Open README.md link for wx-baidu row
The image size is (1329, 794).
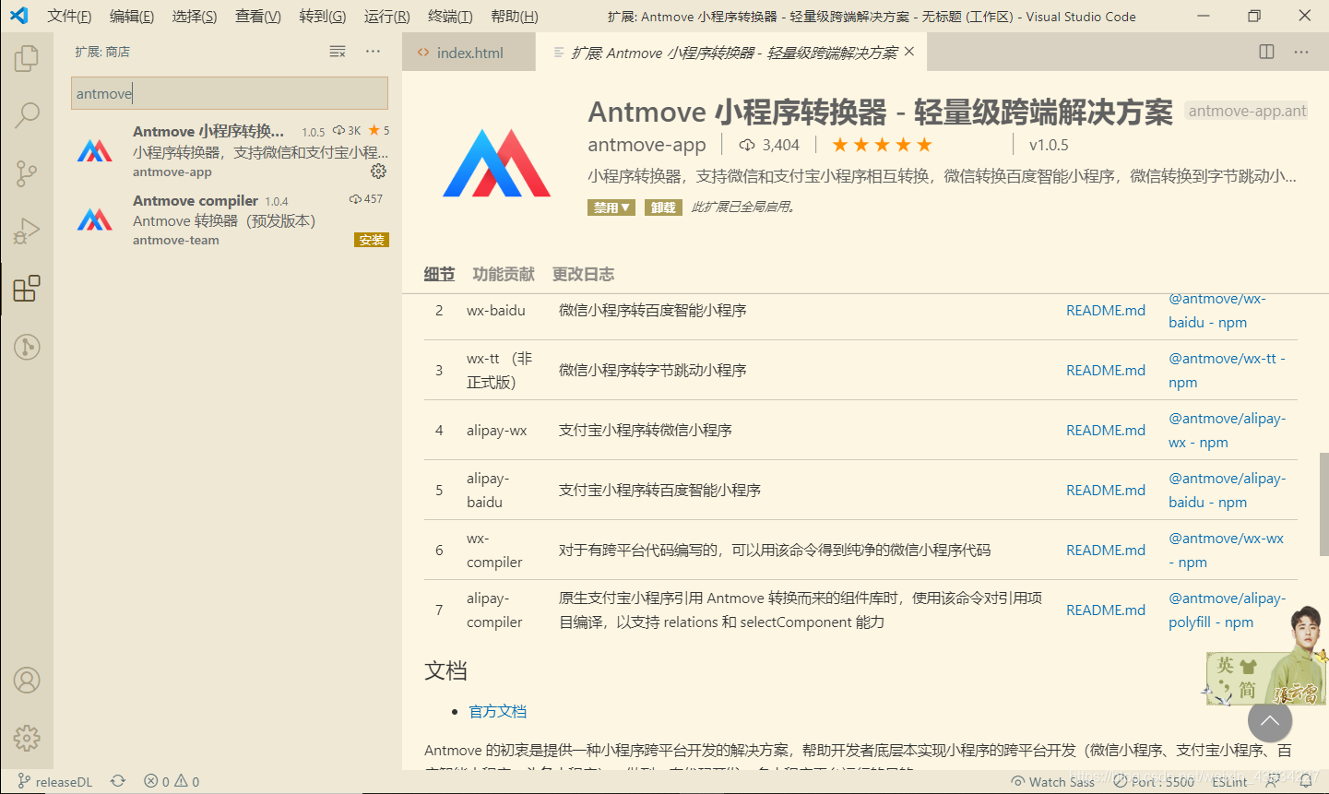[x=1106, y=310]
